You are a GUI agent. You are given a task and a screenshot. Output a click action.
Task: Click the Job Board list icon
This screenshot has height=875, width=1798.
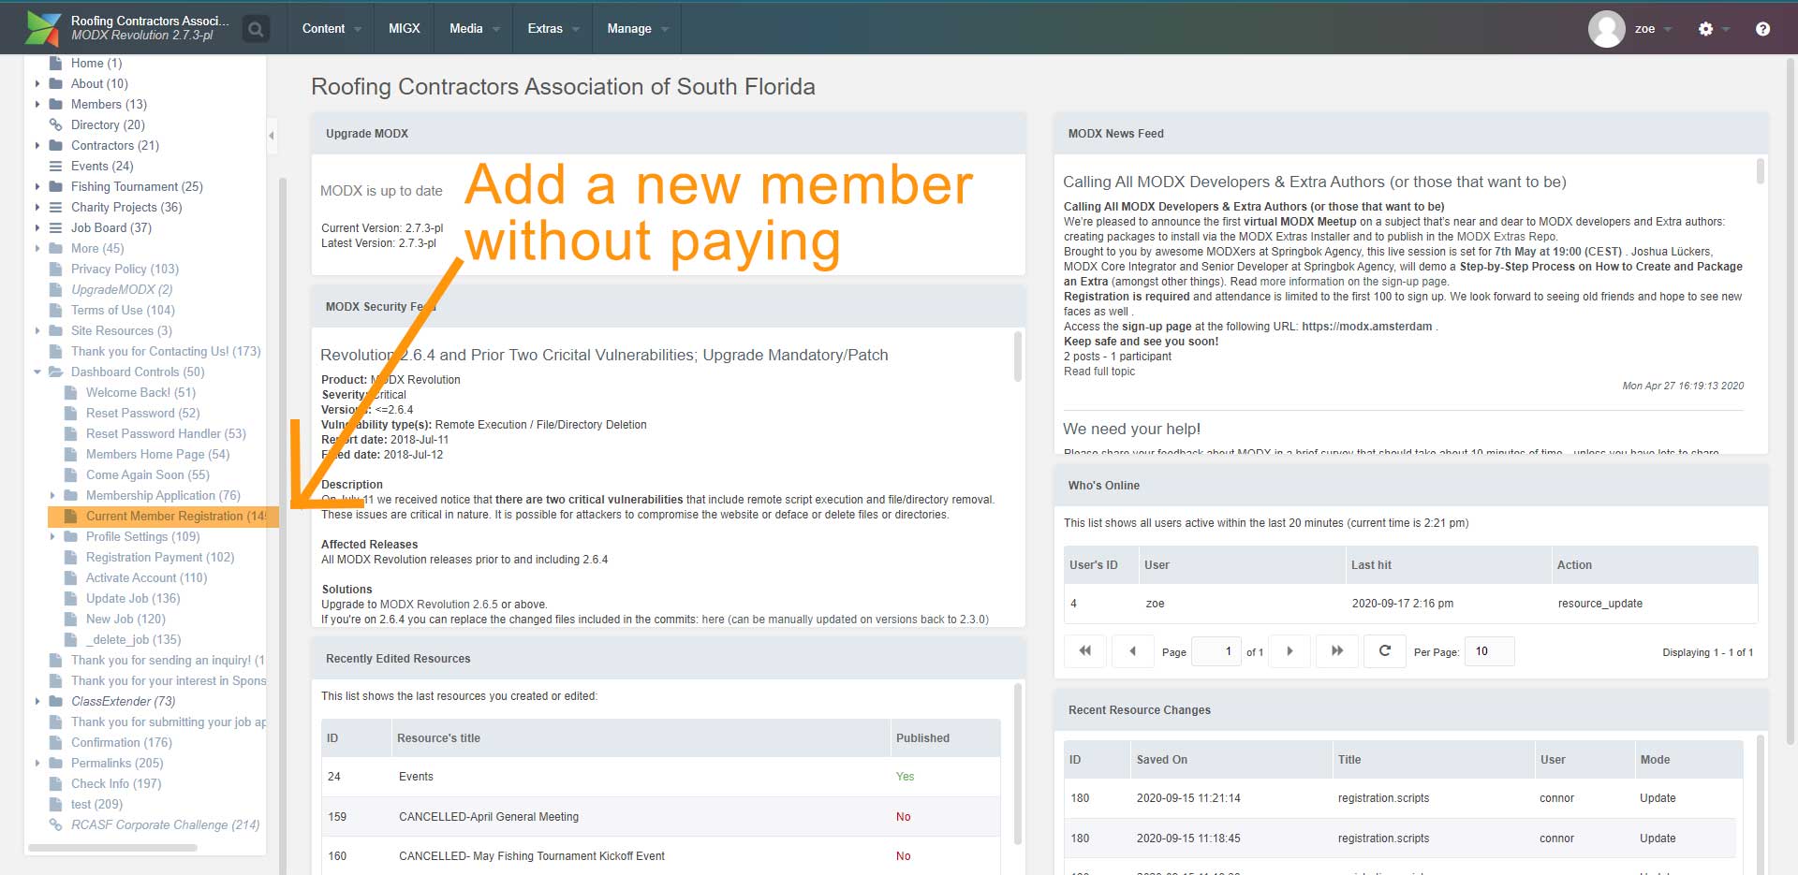pyautogui.click(x=55, y=228)
